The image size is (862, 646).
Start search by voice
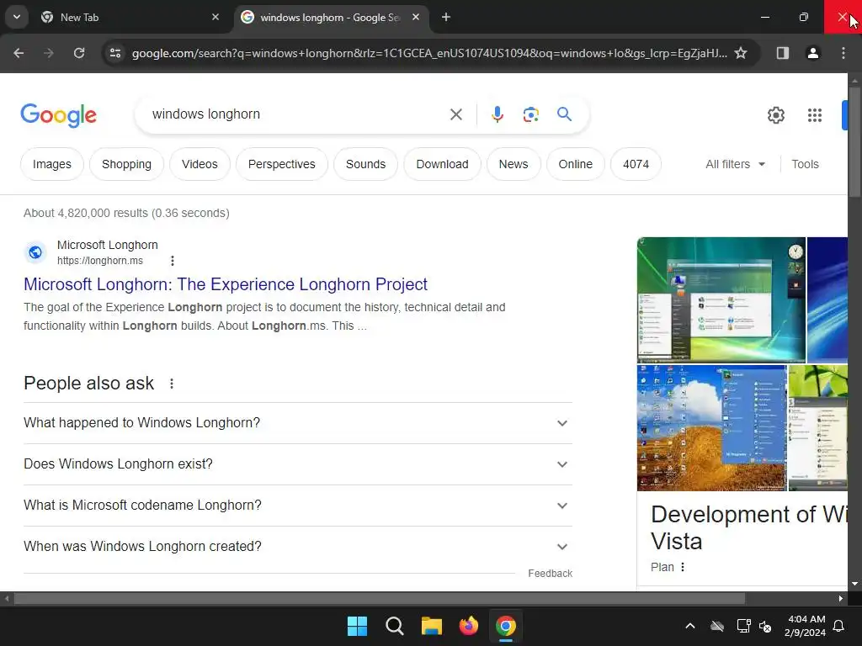[497, 114]
